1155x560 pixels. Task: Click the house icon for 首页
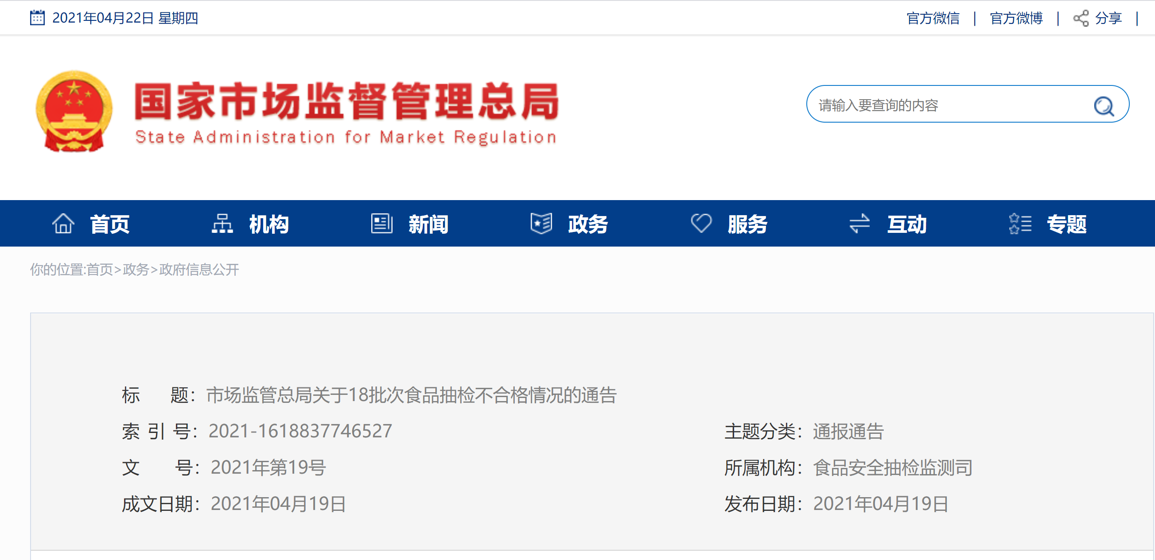coord(63,223)
